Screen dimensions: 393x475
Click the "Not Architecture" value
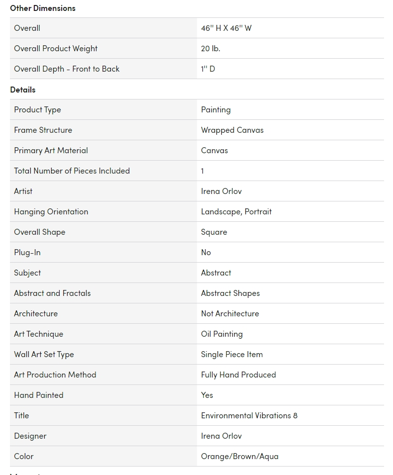[230, 313]
